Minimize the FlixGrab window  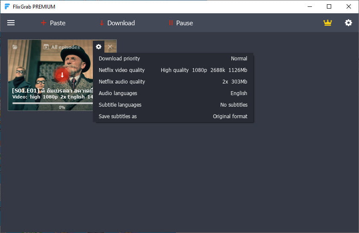[x=309, y=7]
